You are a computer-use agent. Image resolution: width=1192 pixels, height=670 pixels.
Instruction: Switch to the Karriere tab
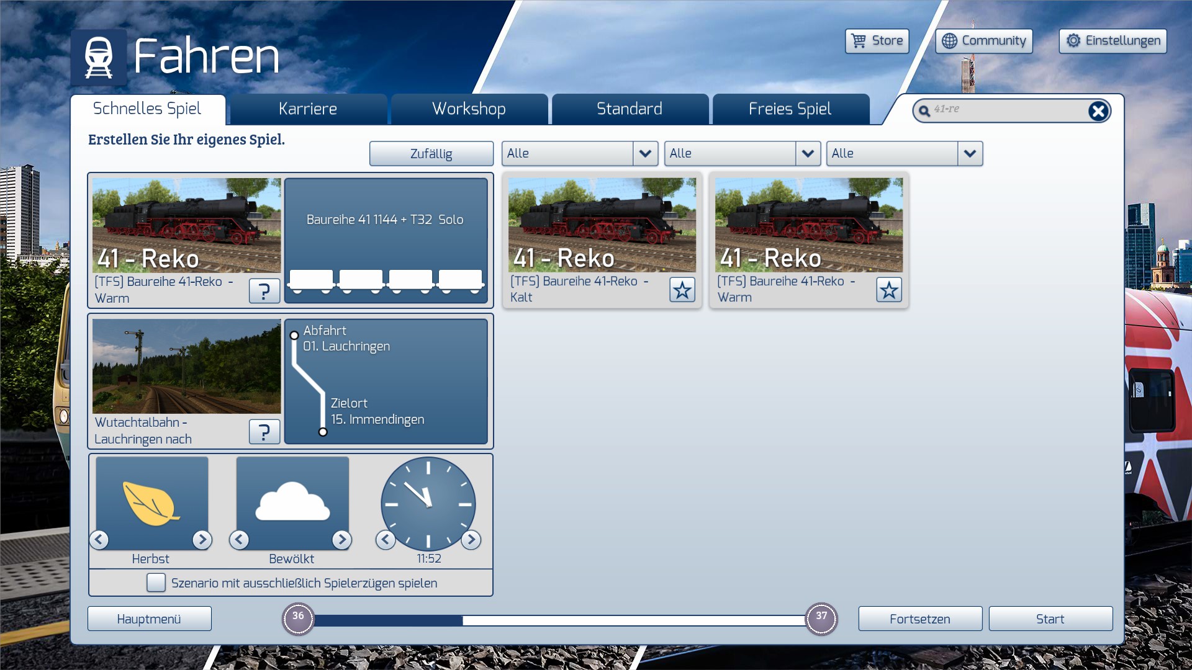[308, 109]
